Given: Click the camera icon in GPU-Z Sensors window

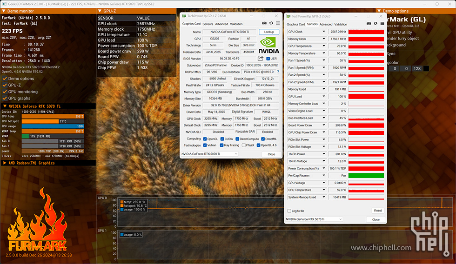Looking at the screenshot, I should (x=369, y=24).
